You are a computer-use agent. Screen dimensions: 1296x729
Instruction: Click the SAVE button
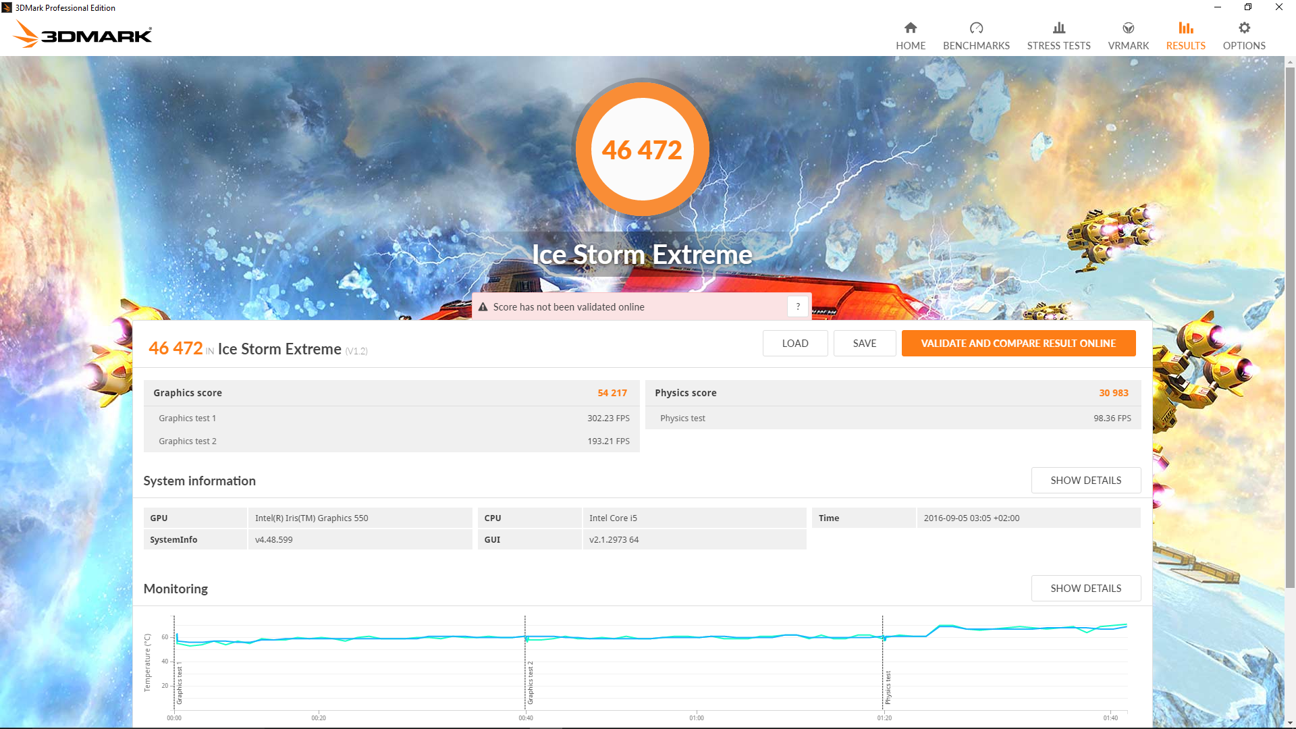tap(864, 344)
